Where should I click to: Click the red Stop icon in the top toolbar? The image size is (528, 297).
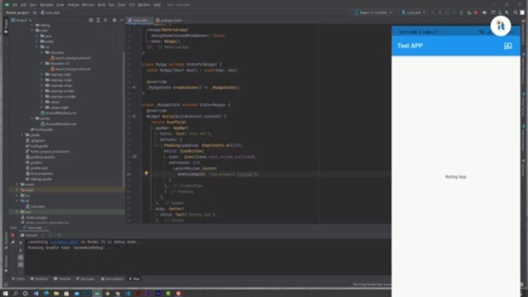click(x=476, y=13)
